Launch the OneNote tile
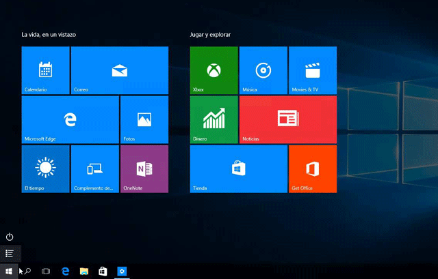 144,168
